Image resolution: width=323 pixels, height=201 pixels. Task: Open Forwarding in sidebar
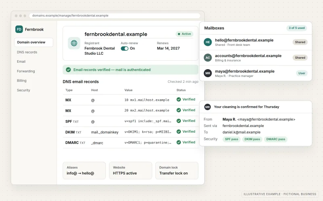pos(26,71)
